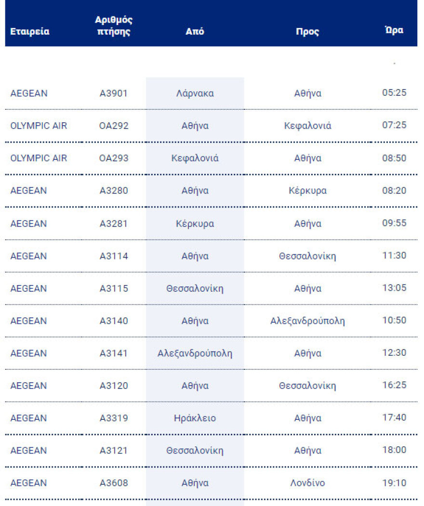The width and height of the screenshot is (424, 506).
Task: Select flight number OA293
Action: [x=114, y=158]
